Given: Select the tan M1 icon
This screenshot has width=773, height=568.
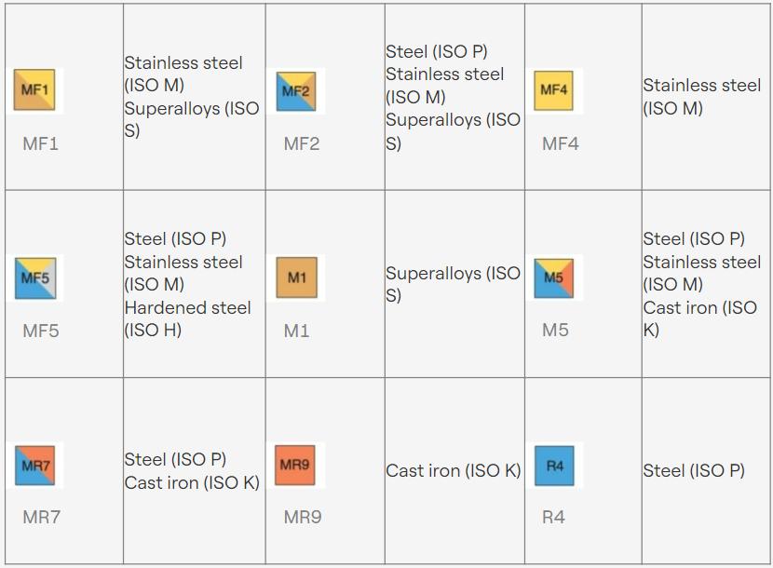Looking at the screenshot, I should [x=296, y=277].
